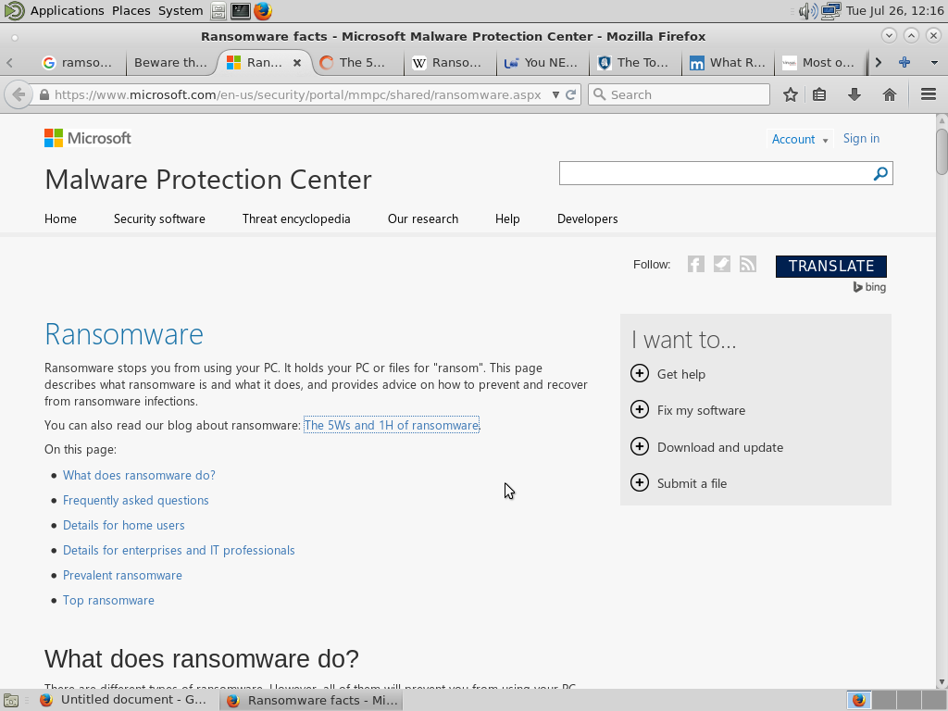
Task: Click the Firefox launcher icon in top panel
Action: pyautogui.click(x=262, y=10)
